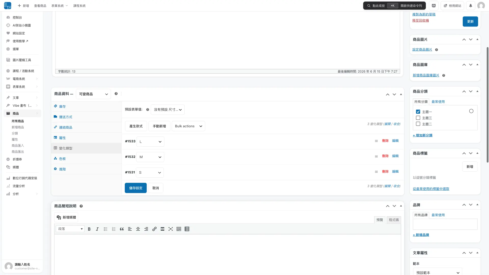Screen dimensions: 489x275
Task: Click help icon next to 商品簡短說明
Action: point(81,206)
